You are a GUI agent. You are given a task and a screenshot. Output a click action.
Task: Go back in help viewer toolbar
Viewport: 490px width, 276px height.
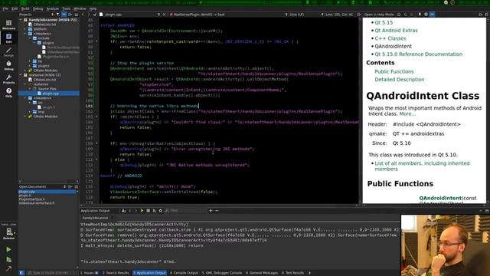pyautogui.click(x=406, y=15)
